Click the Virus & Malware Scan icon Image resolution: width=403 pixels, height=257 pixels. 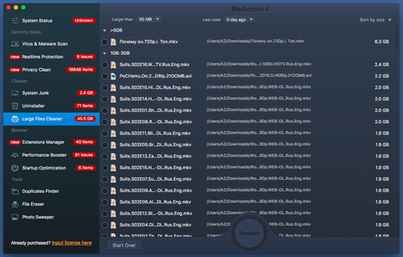coord(15,44)
